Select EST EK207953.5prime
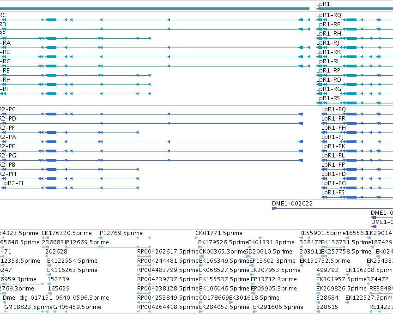Screen dimensions: 393x314 pos(275,270)
